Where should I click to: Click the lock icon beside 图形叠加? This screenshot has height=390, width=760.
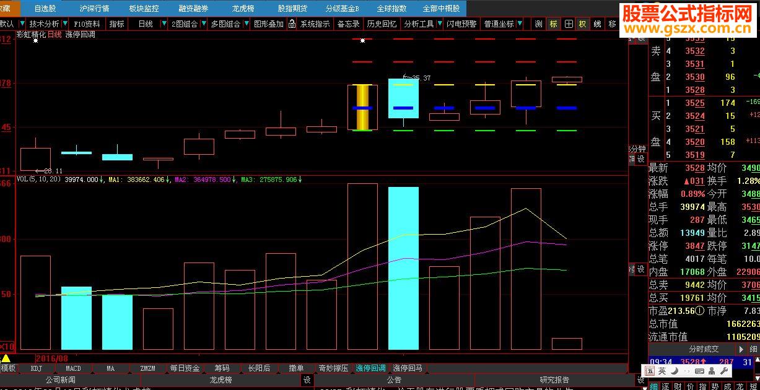(292, 24)
